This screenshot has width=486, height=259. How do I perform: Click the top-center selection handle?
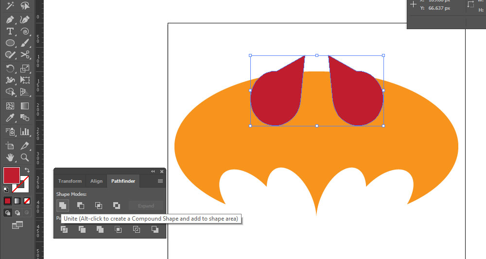point(317,55)
